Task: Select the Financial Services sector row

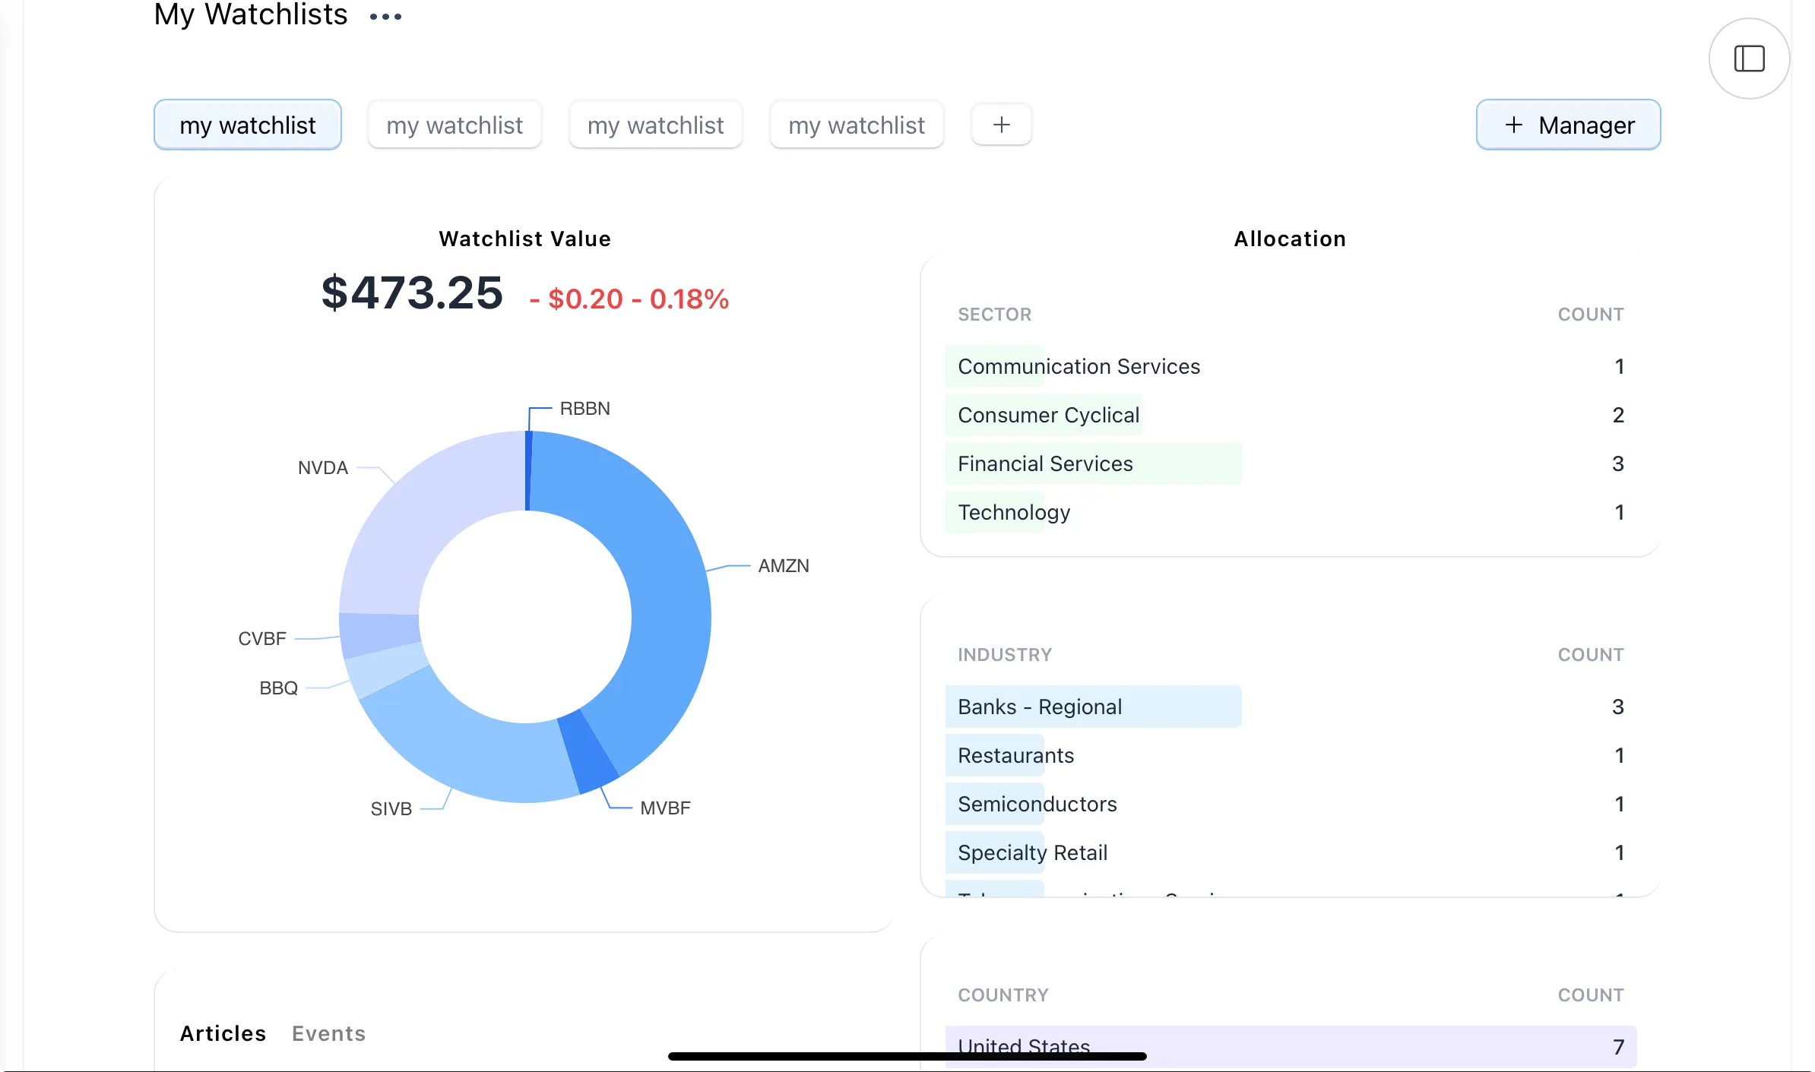Action: pos(1291,464)
